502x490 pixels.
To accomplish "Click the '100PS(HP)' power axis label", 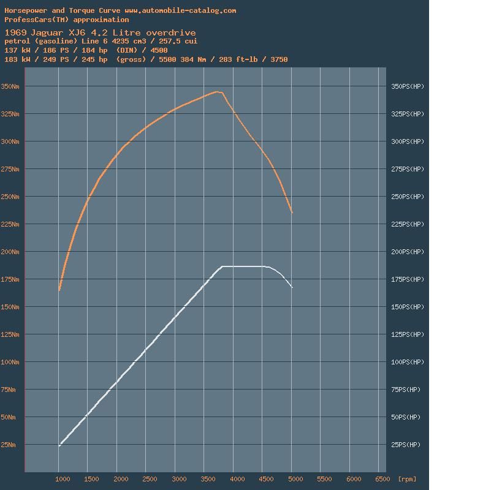I will 408,362.
